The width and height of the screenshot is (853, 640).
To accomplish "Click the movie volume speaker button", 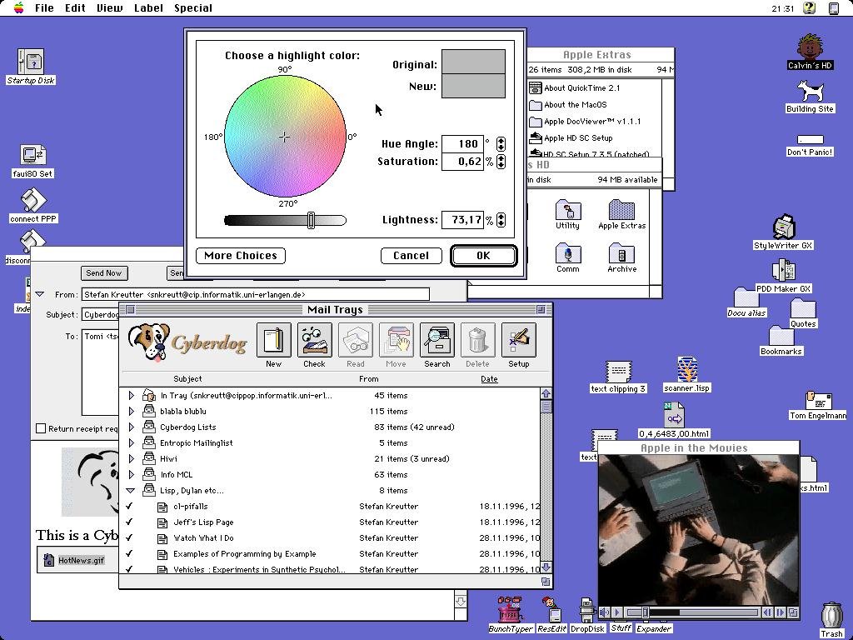I will 605,612.
